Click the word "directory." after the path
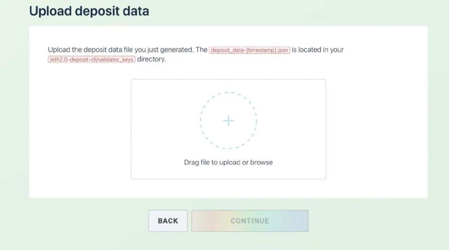The image size is (449, 250). pyautogui.click(x=151, y=59)
